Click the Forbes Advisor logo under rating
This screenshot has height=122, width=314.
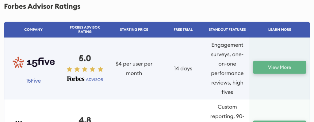(x=85, y=79)
